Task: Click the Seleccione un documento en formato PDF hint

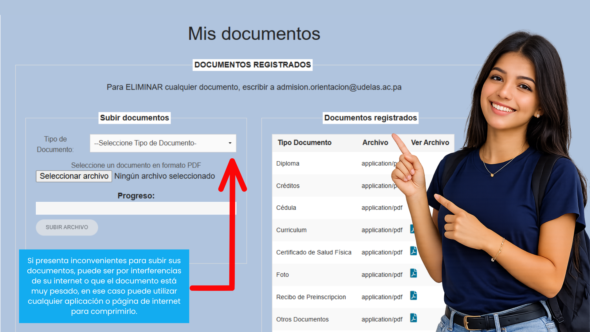Action: [136, 165]
